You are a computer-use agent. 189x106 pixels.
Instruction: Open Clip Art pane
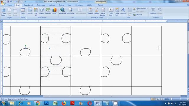coord(36,12)
